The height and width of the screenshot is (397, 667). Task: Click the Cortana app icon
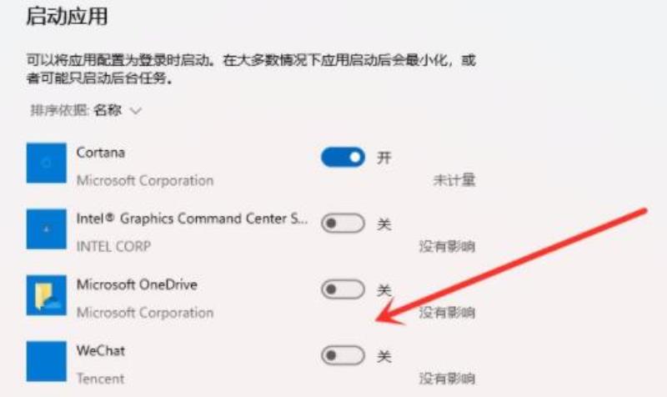point(47,163)
